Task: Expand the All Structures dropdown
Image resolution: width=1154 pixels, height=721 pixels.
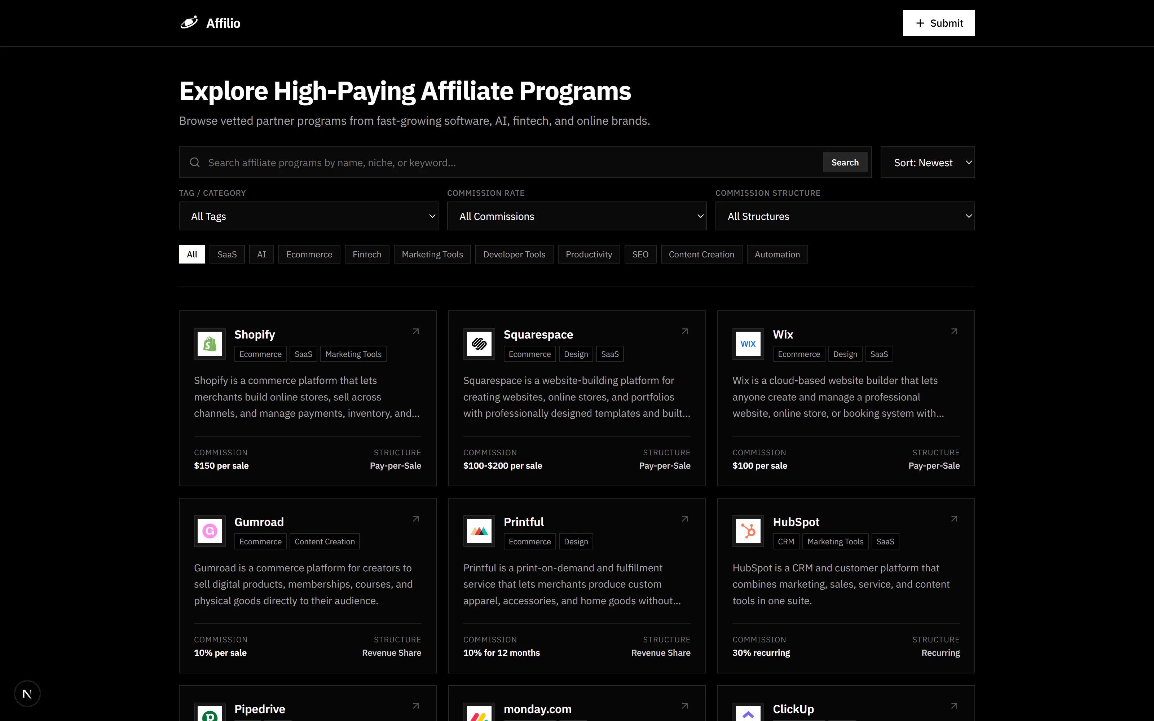Action: coord(845,216)
